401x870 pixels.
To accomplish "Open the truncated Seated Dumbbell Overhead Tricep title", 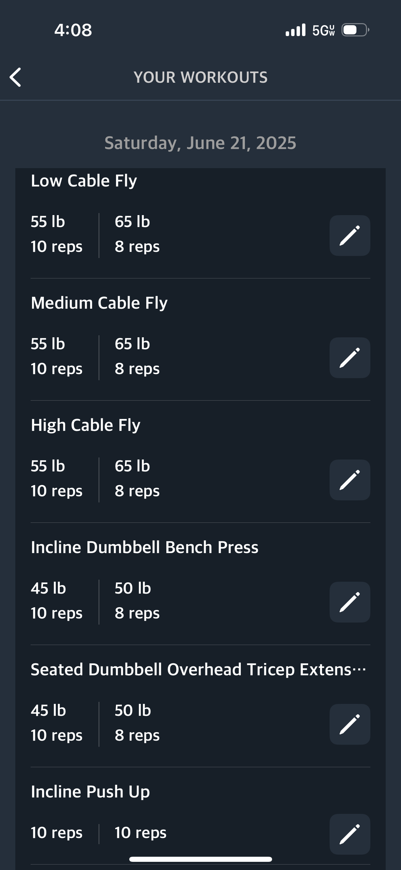I will (198, 670).
